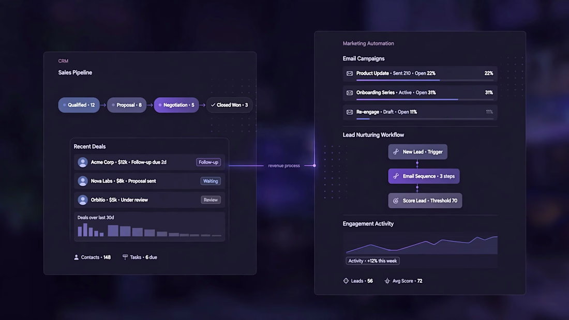Click the link icon on Email Sequence
Viewport: 569px width, 320px height.
tap(396, 176)
